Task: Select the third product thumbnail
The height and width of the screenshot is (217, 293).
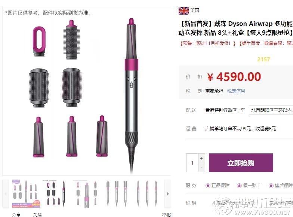Action: pyautogui.click(x=86, y=193)
